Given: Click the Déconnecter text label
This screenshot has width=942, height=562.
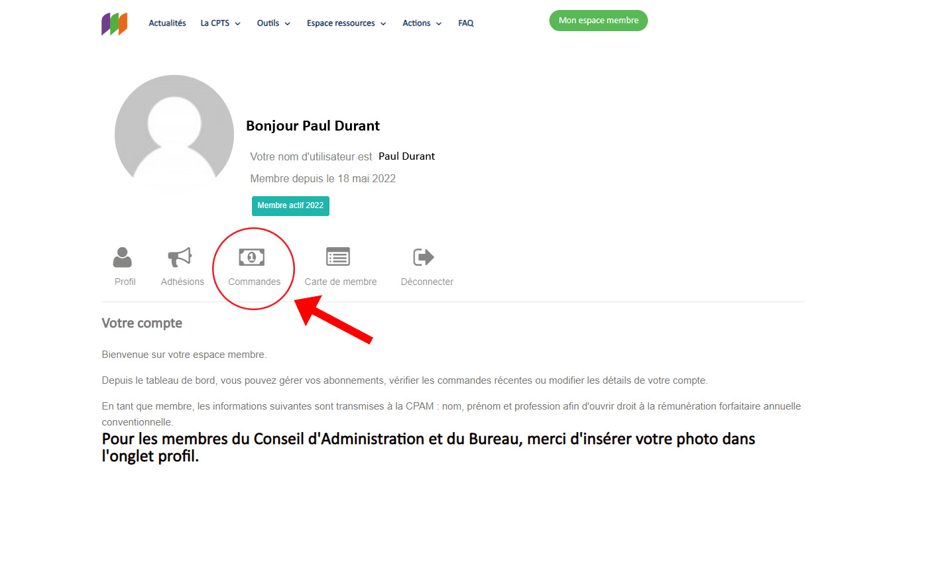Looking at the screenshot, I should tap(427, 282).
